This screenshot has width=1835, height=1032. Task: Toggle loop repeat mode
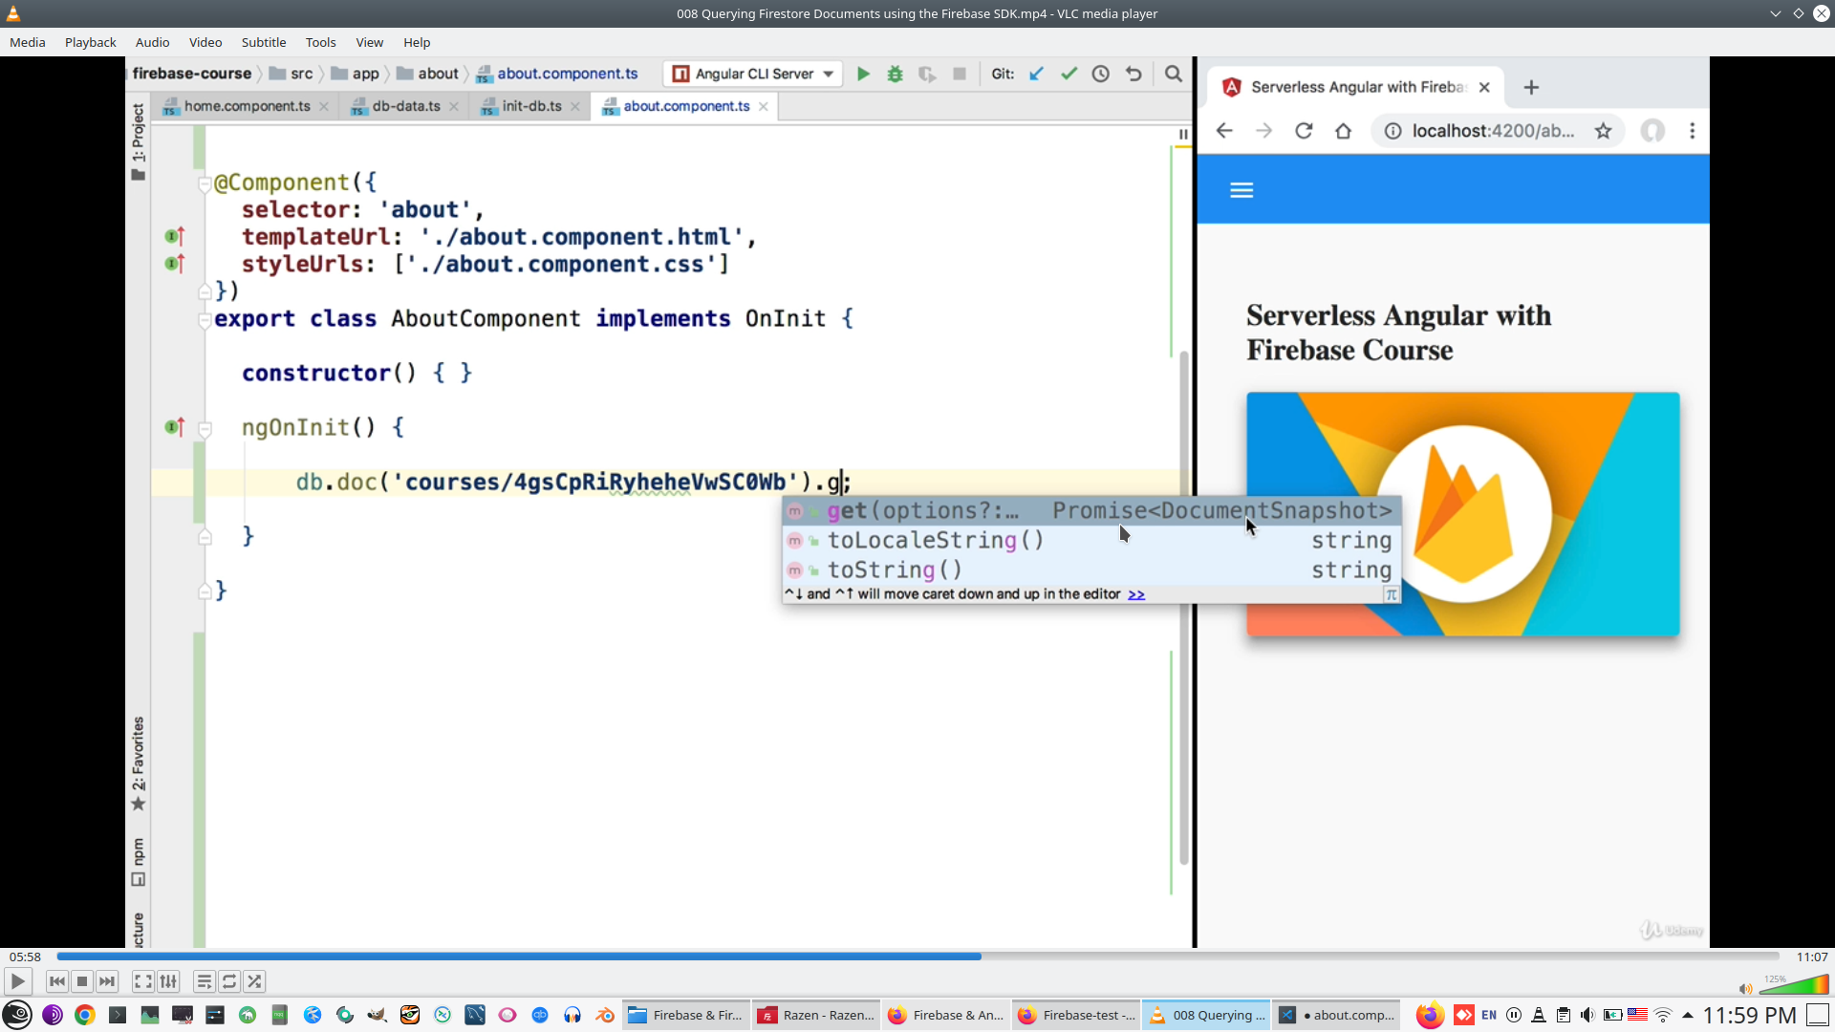click(x=229, y=981)
